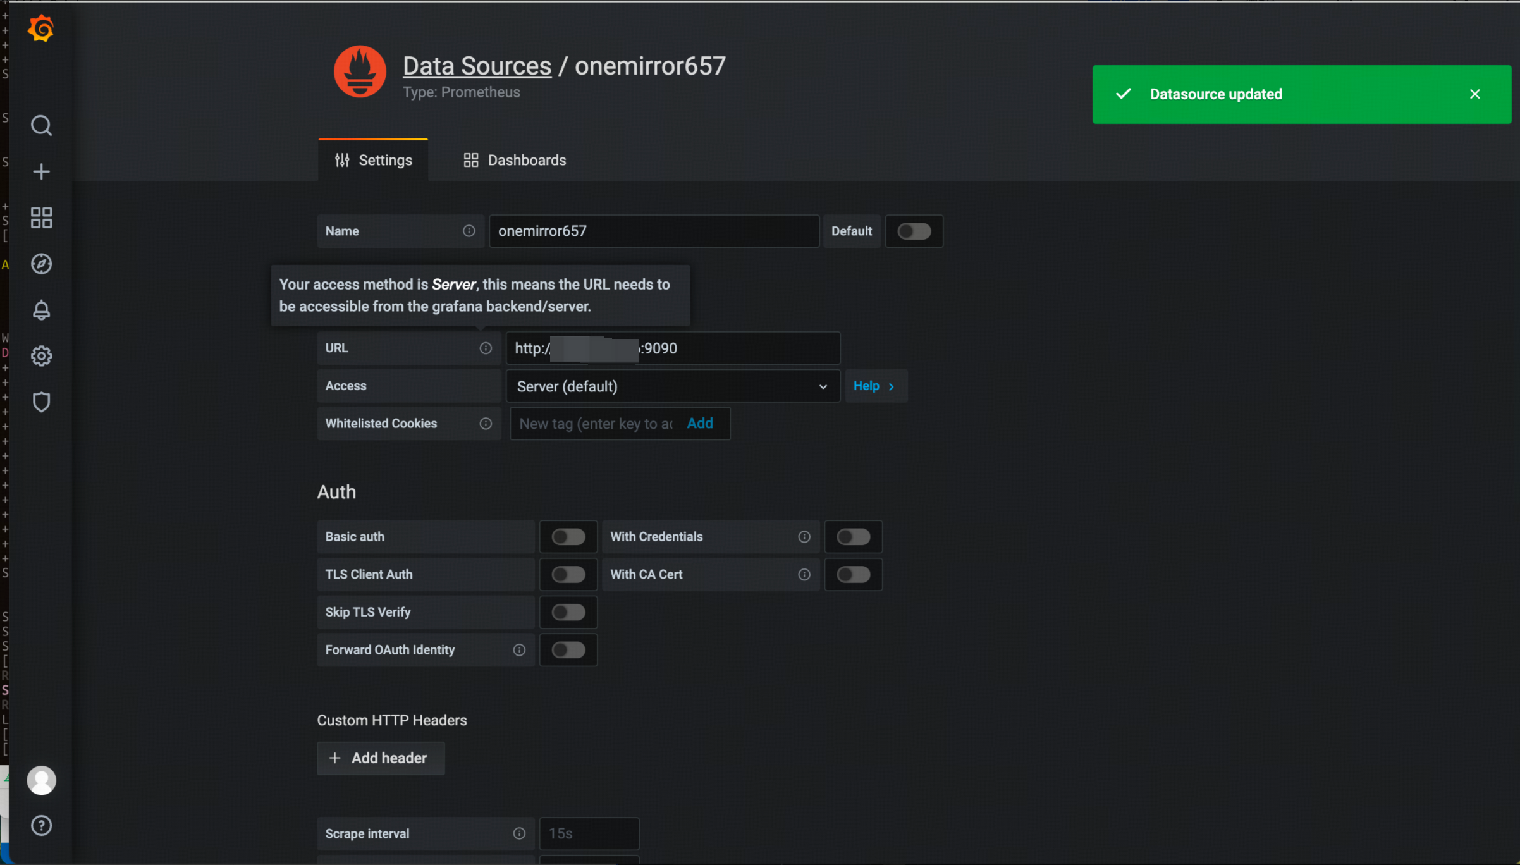This screenshot has width=1520, height=865.
Task: Click the Scrape interval 15s input
Action: (x=589, y=833)
